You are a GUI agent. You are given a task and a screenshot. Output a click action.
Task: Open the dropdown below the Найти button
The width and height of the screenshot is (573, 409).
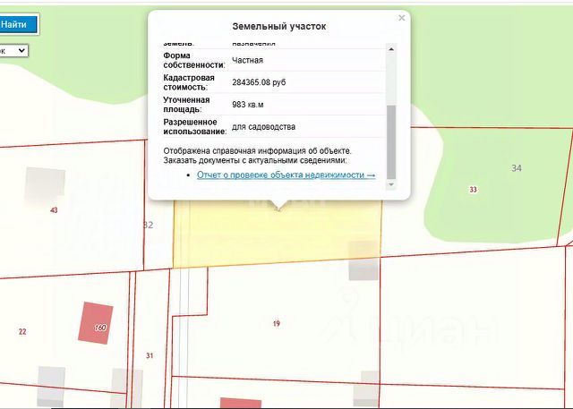[x=13, y=50]
